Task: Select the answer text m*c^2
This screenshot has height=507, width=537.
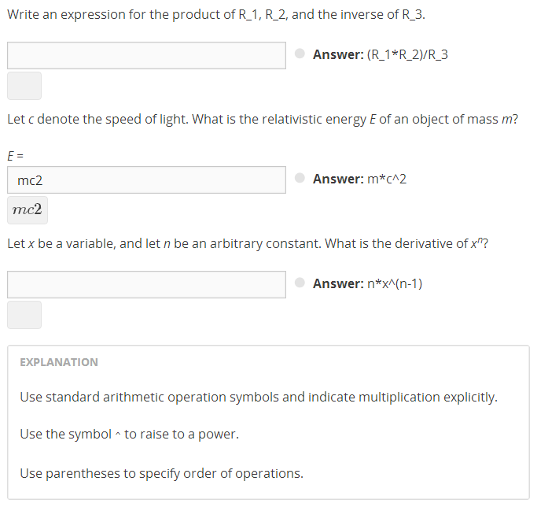Action: click(x=386, y=179)
